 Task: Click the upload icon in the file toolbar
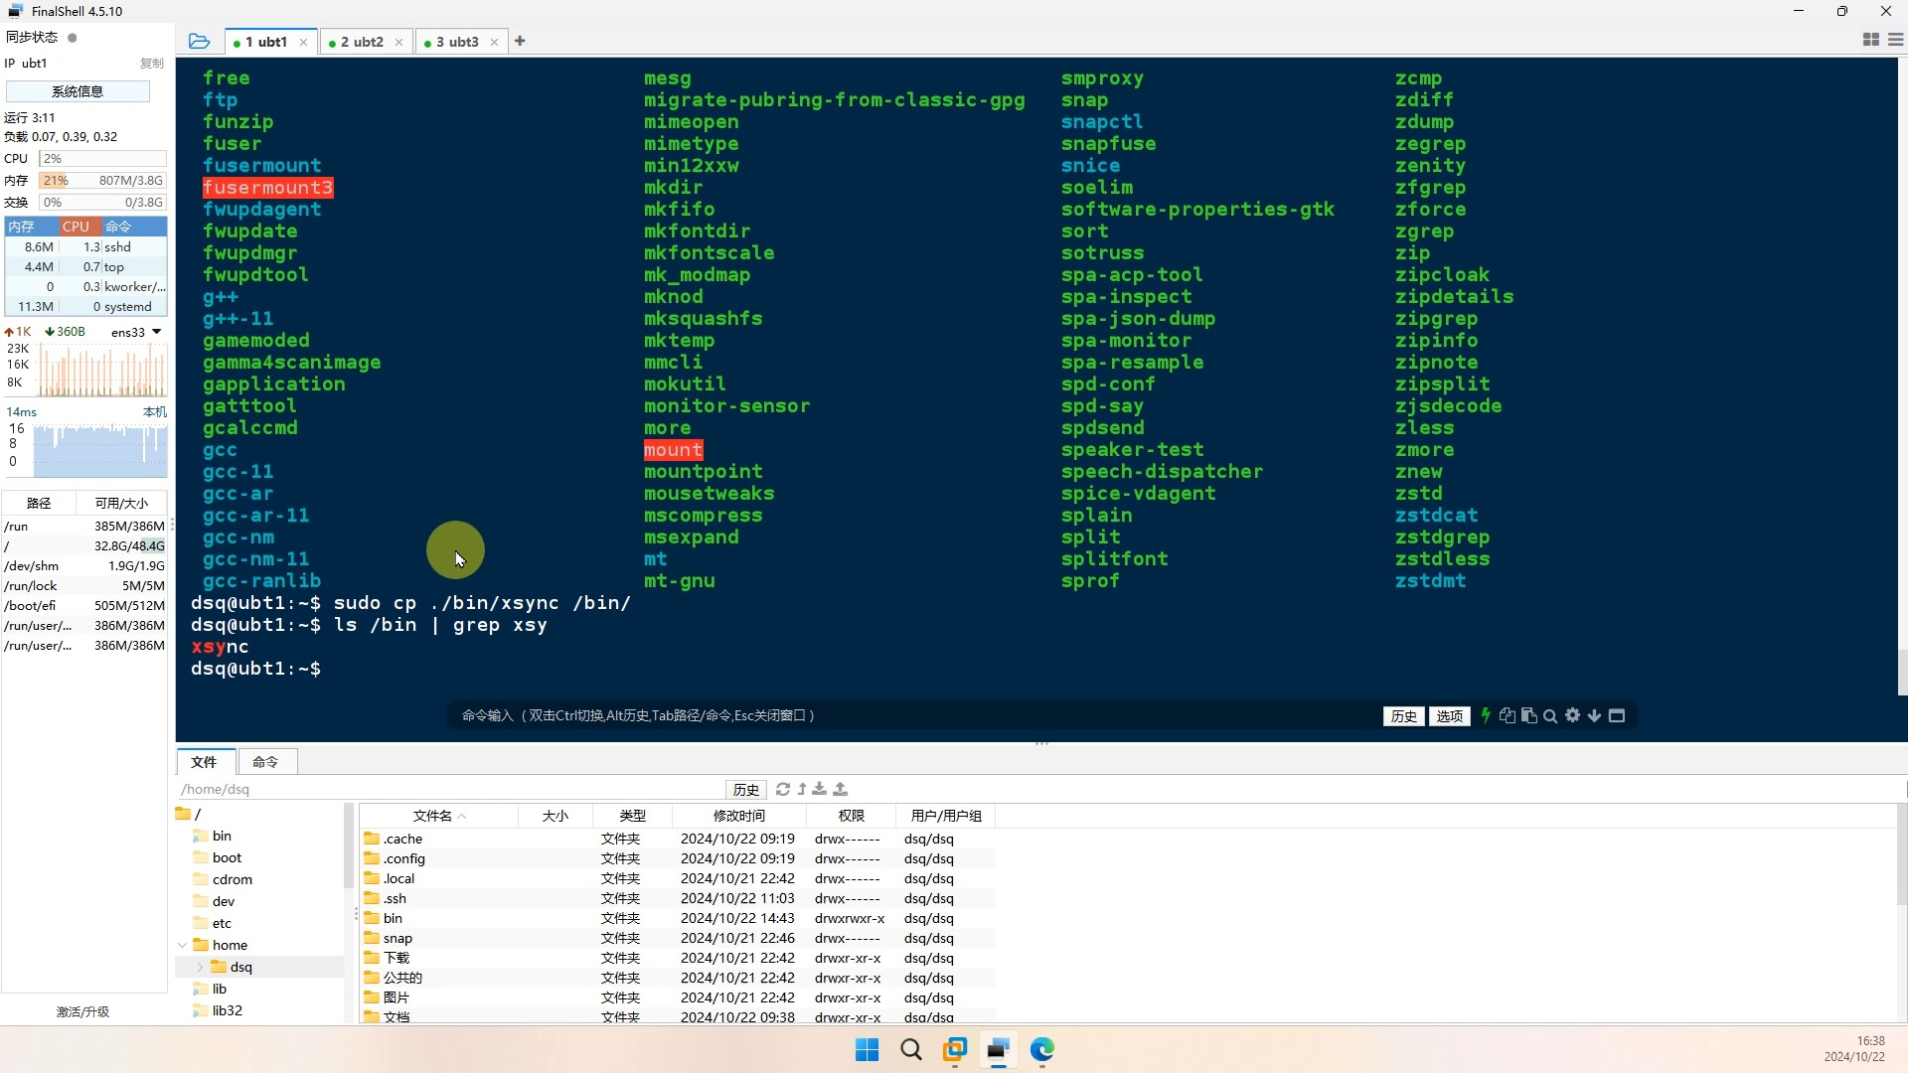[841, 789]
